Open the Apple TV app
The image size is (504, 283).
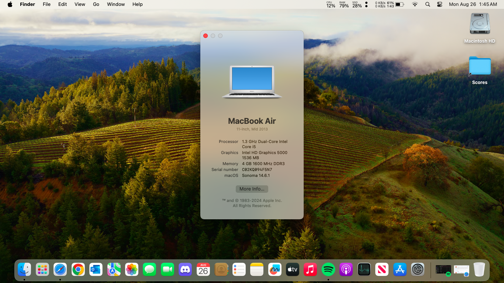[x=293, y=270]
